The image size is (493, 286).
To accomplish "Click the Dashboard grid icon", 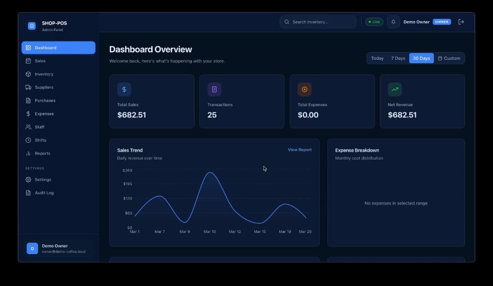I will pyautogui.click(x=28, y=48).
